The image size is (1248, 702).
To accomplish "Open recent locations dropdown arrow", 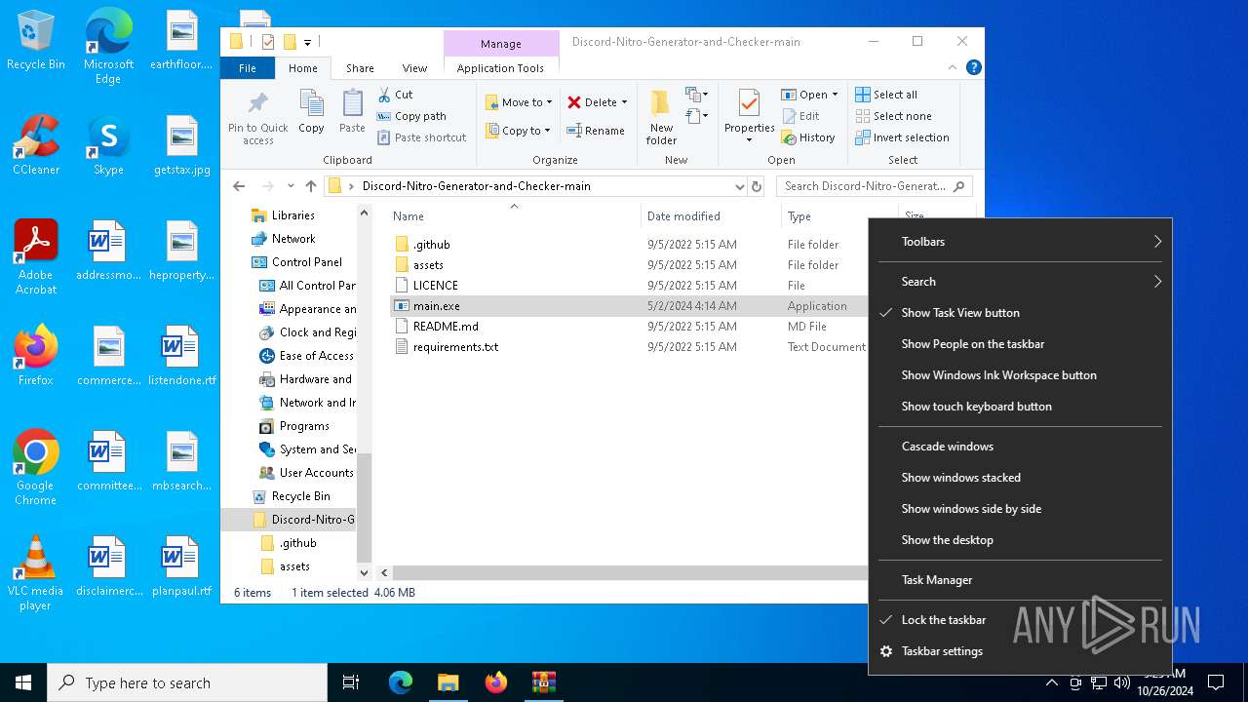I will [291, 186].
